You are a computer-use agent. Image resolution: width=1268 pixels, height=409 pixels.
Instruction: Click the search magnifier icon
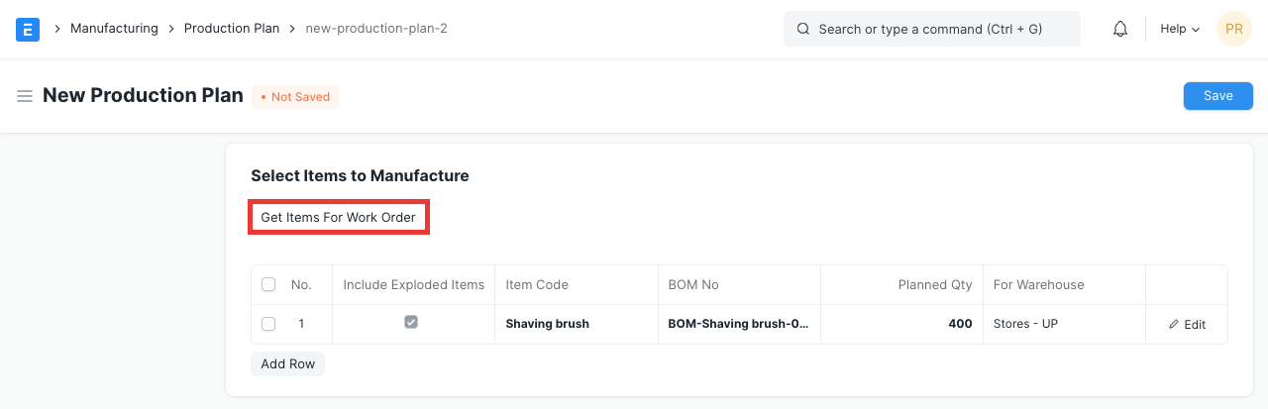[x=803, y=30]
